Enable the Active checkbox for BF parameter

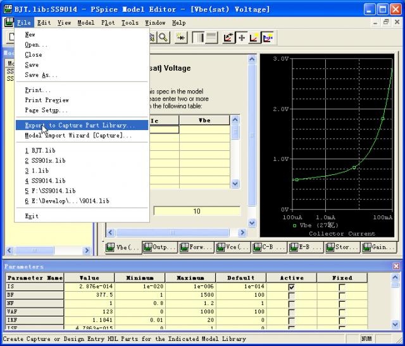click(291, 297)
